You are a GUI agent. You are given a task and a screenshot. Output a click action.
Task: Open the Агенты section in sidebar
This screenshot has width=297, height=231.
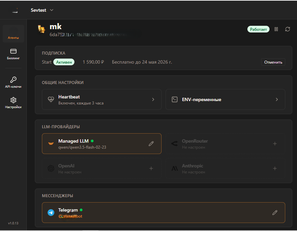tap(13, 34)
